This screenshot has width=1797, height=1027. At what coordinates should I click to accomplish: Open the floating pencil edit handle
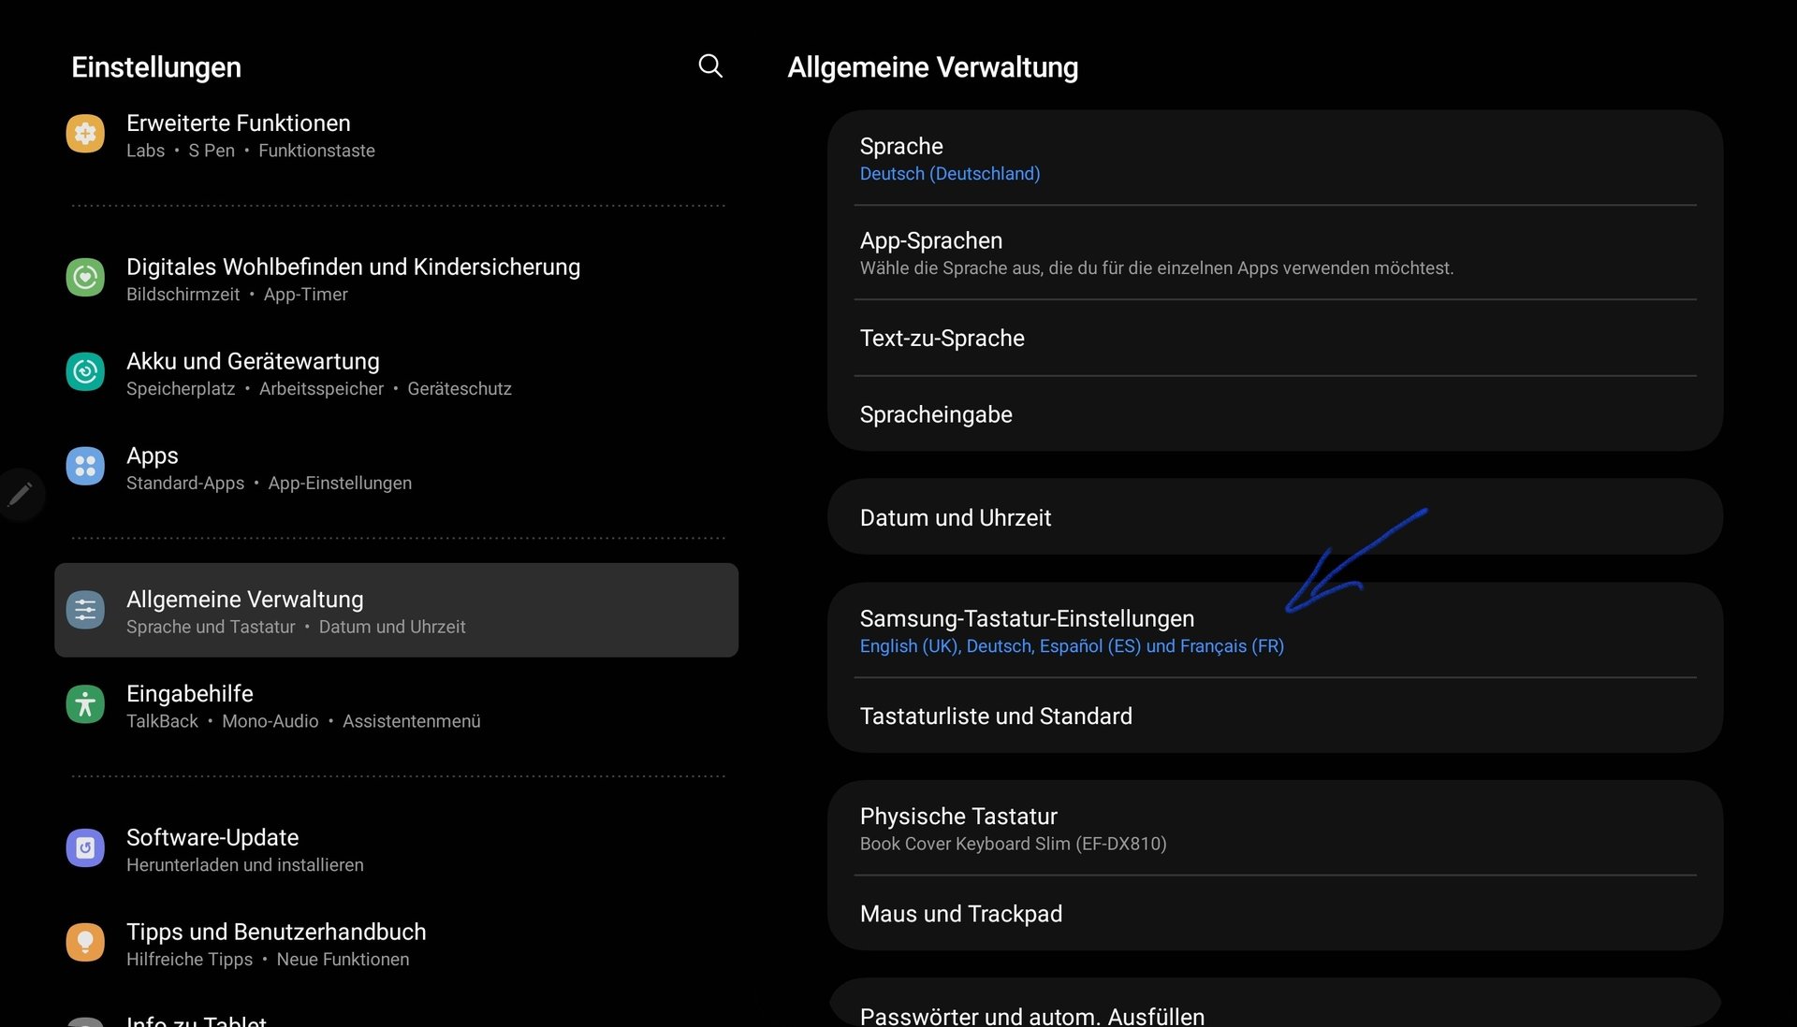click(x=20, y=494)
